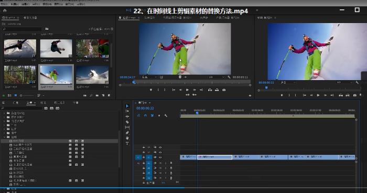Lock the V1 video track

[144, 157]
